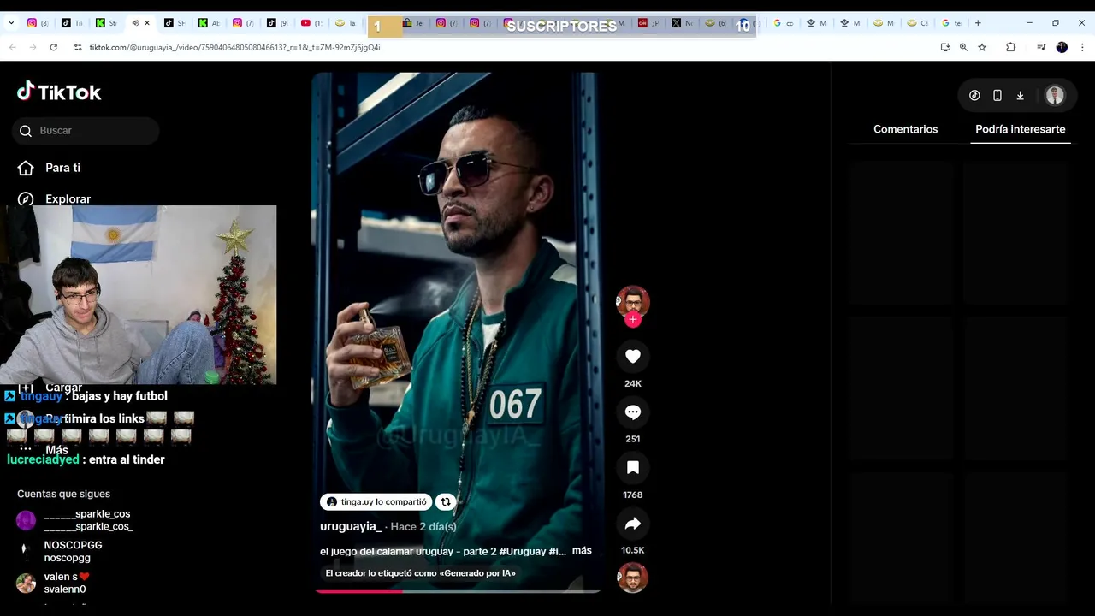Switch to the Google 'co' tab
The image size is (1095, 616).
click(784, 23)
